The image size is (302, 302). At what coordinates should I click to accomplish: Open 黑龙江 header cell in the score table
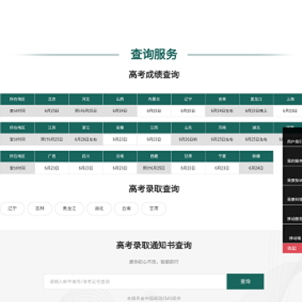(257, 99)
